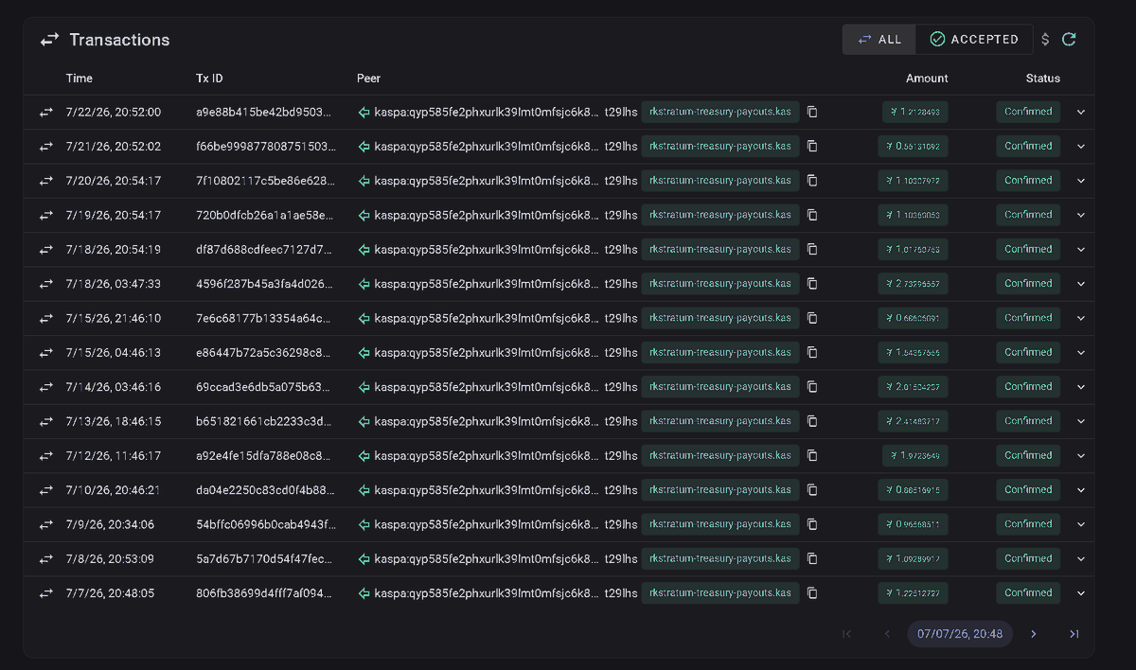Click the transfer arrows icon beside 7/7/26, 20:48:05
Screen dimensions: 1136x670
46,593
